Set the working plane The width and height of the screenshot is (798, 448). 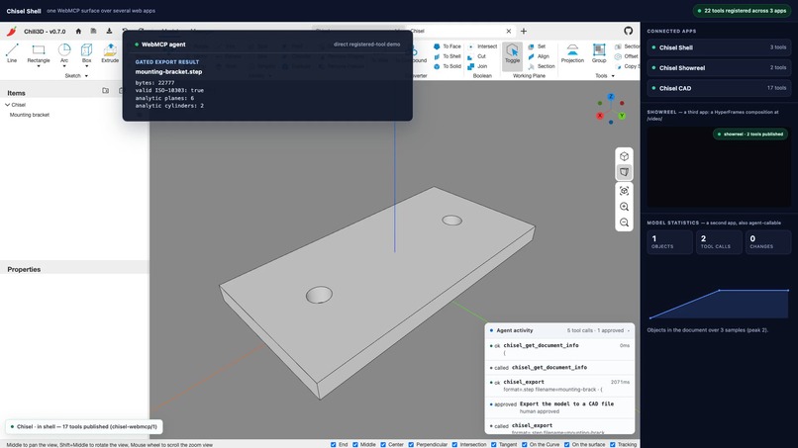click(537, 46)
